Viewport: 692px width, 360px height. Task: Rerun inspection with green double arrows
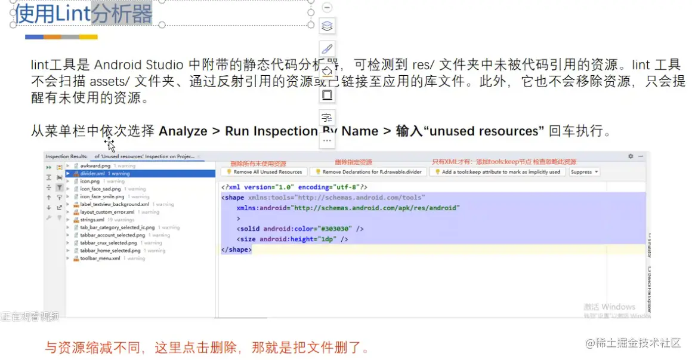point(48,167)
